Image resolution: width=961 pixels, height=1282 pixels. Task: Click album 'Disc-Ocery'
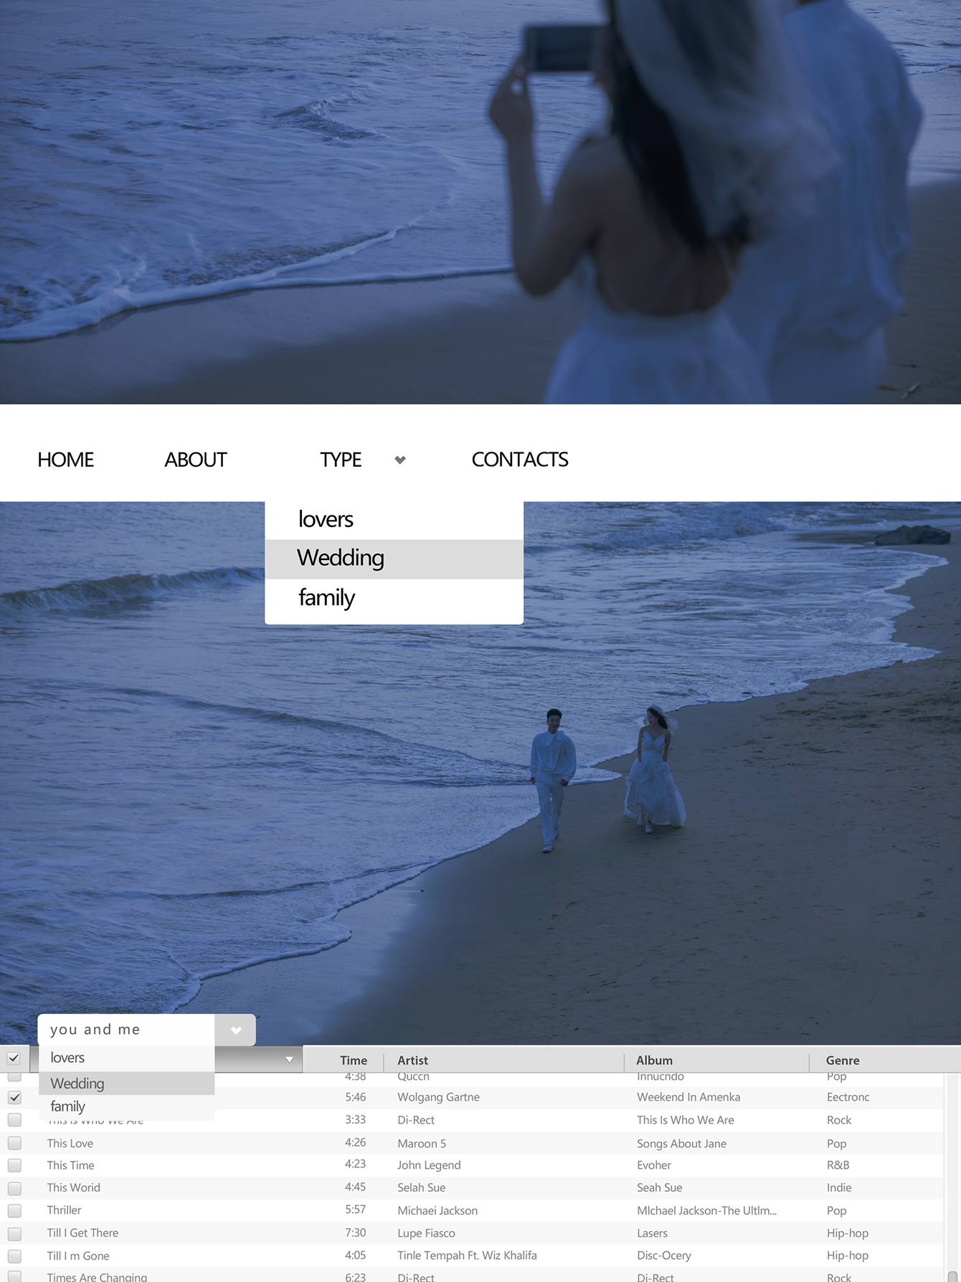tap(664, 1255)
